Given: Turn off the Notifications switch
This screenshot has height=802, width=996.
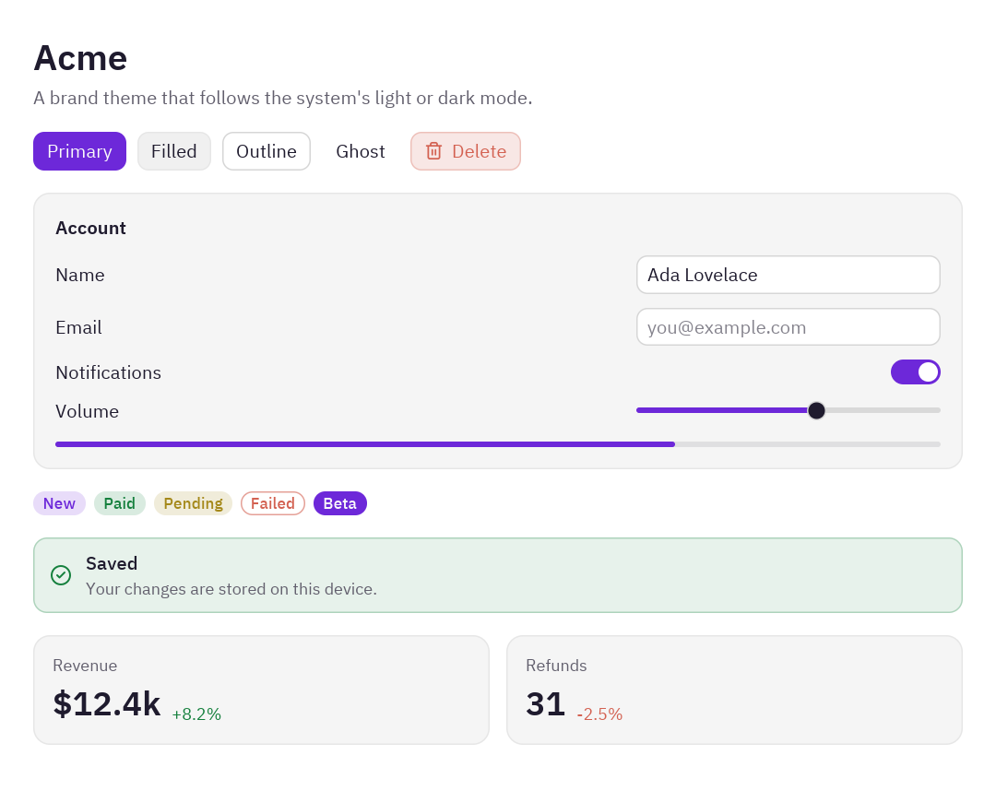Looking at the screenshot, I should 916,372.
